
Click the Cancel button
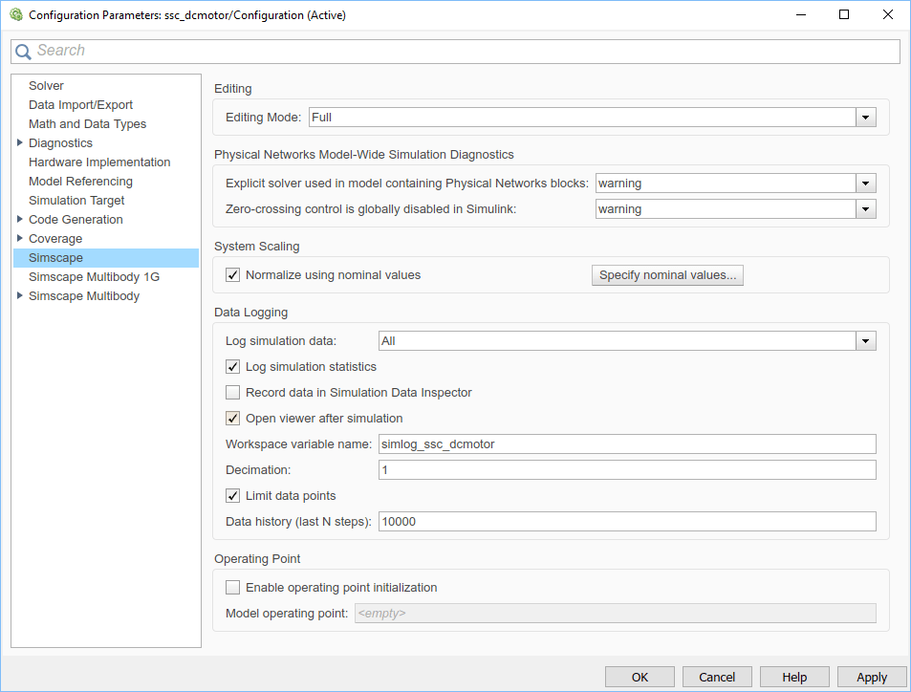[717, 678]
